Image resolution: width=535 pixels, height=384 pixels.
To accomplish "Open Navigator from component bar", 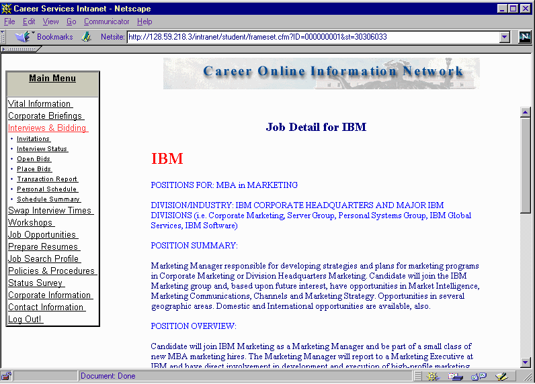I will (x=433, y=376).
